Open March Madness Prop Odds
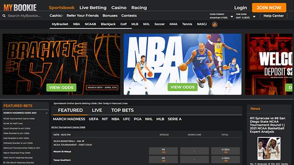Image resolution: width=294 pixels, height=165 pixels. point(17,153)
